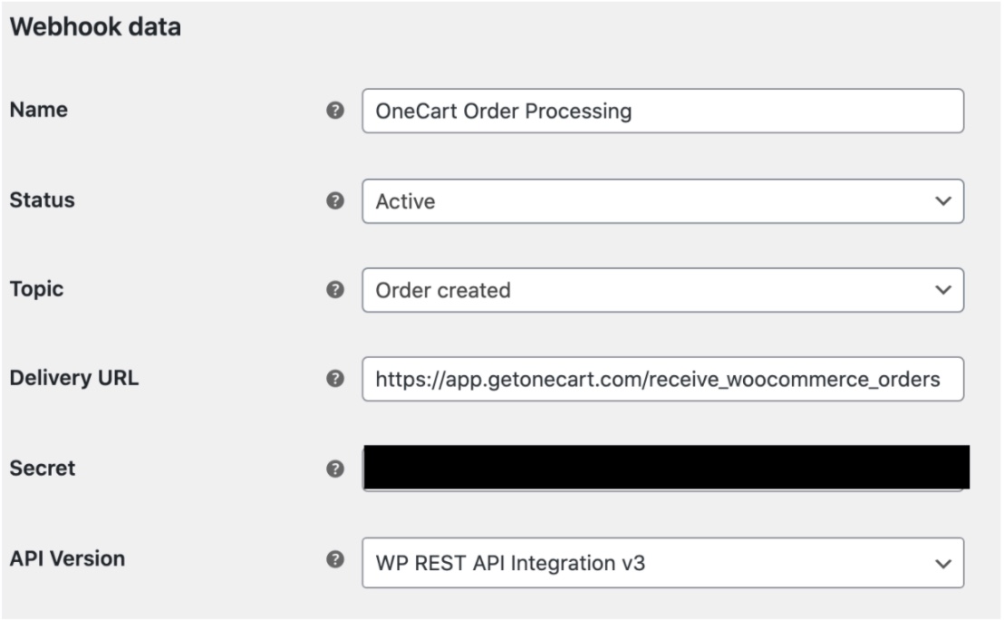
Task: Click the Delivery URL help tooltip icon
Action: point(335,379)
